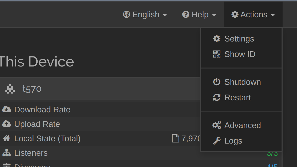
Task: Click the wrench icon beside Logs
Action: point(217,141)
